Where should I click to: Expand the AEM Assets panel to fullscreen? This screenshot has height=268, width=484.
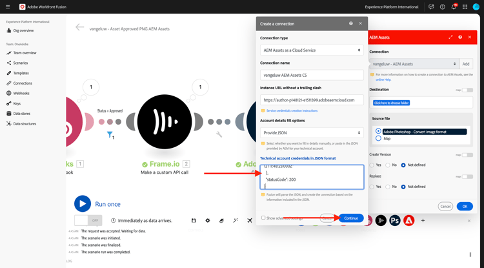pos(450,37)
